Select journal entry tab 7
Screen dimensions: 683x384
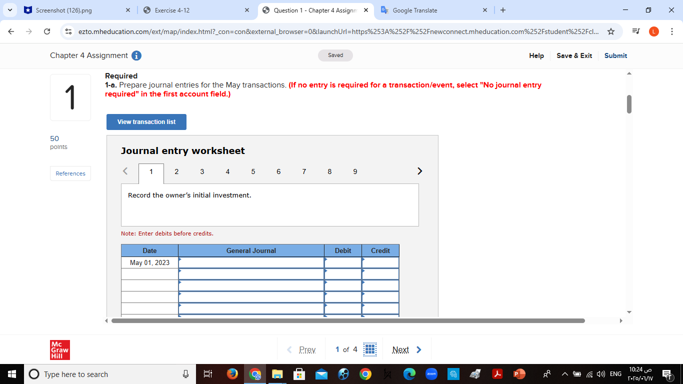point(304,171)
